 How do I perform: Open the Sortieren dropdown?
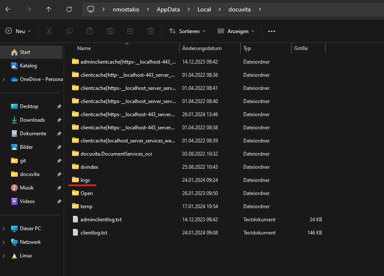(187, 31)
